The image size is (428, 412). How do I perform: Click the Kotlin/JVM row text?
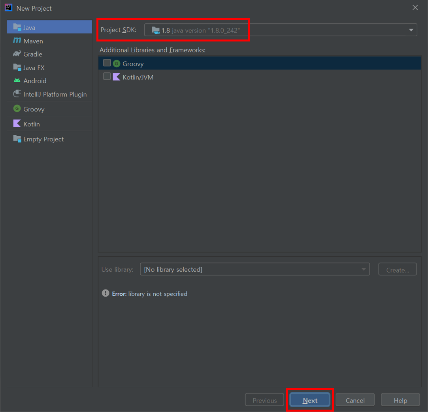[138, 77]
